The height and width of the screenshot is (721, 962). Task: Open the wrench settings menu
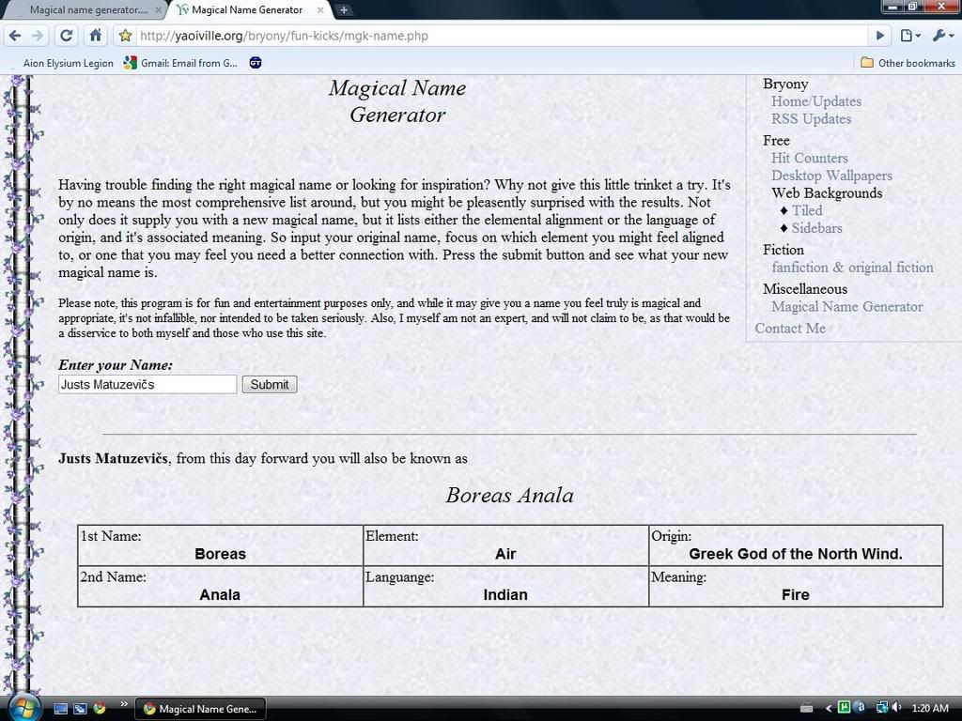[x=943, y=36]
